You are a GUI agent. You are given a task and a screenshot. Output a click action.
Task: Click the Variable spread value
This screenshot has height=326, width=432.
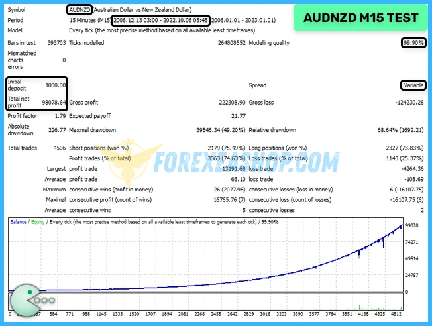click(x=412, y=85)
